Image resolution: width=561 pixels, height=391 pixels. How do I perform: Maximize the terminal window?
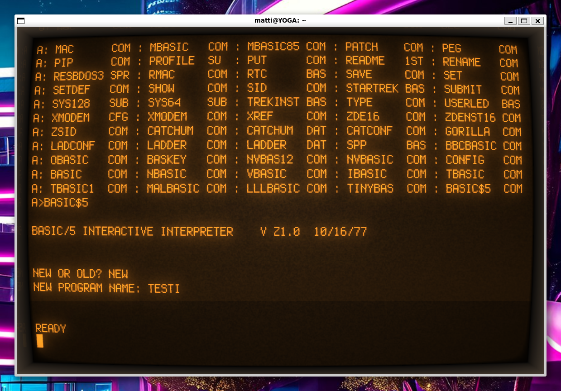[524, 21]
